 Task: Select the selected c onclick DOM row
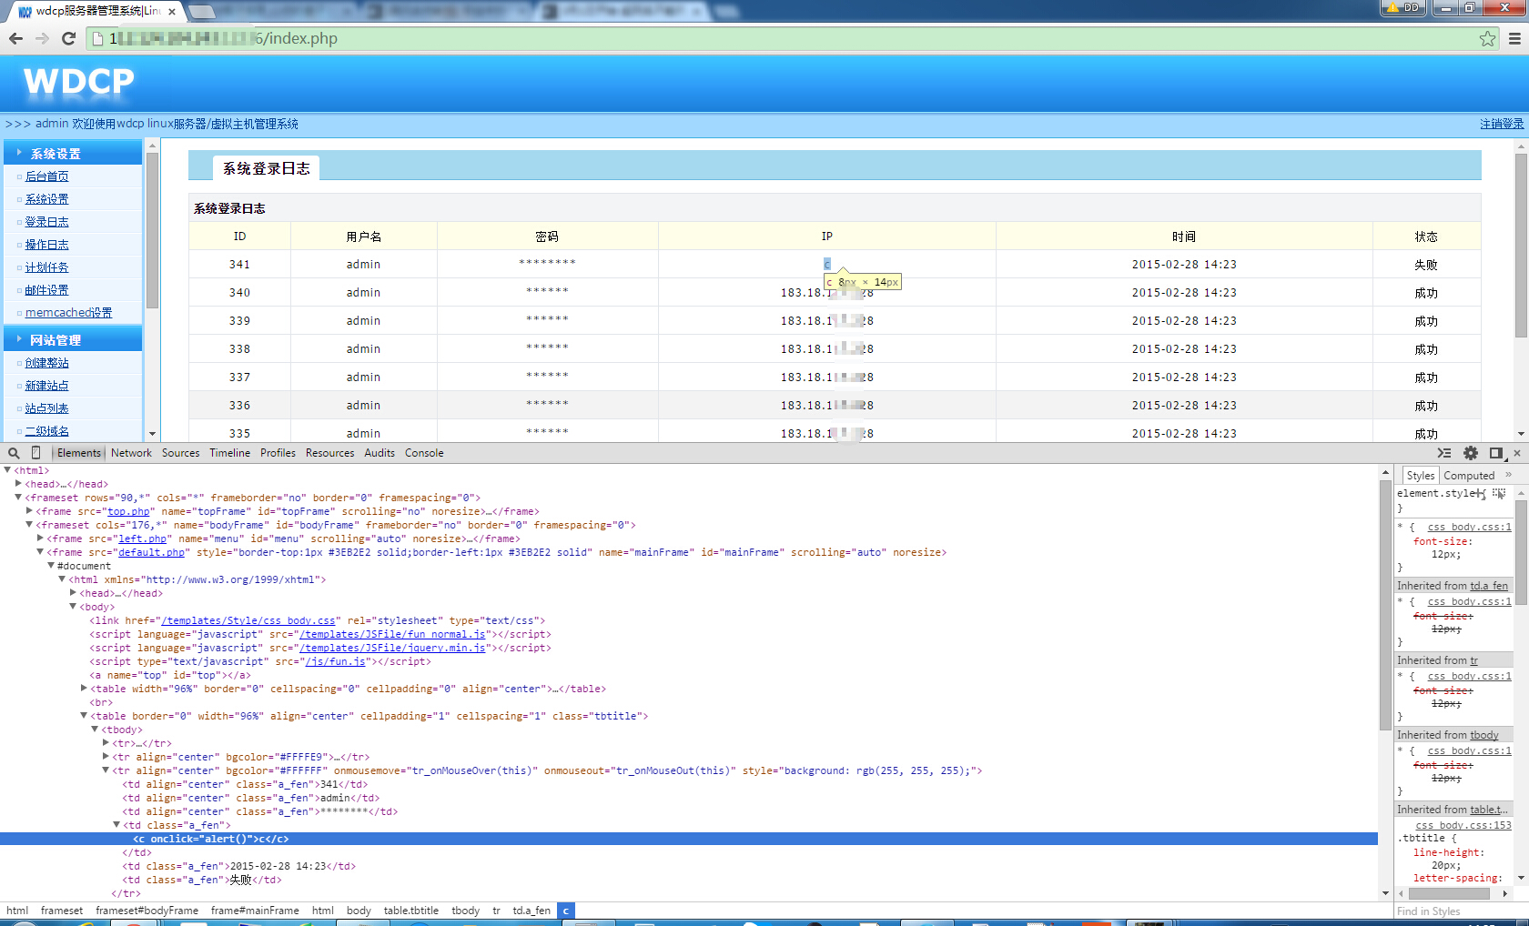click(x=688, y=839)
